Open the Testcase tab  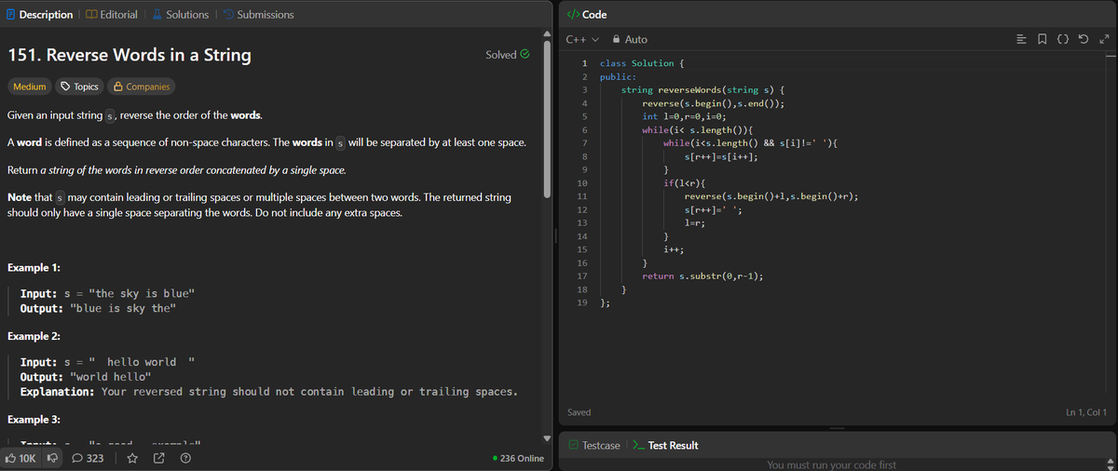pyautogui.click(x=594, y=445)
